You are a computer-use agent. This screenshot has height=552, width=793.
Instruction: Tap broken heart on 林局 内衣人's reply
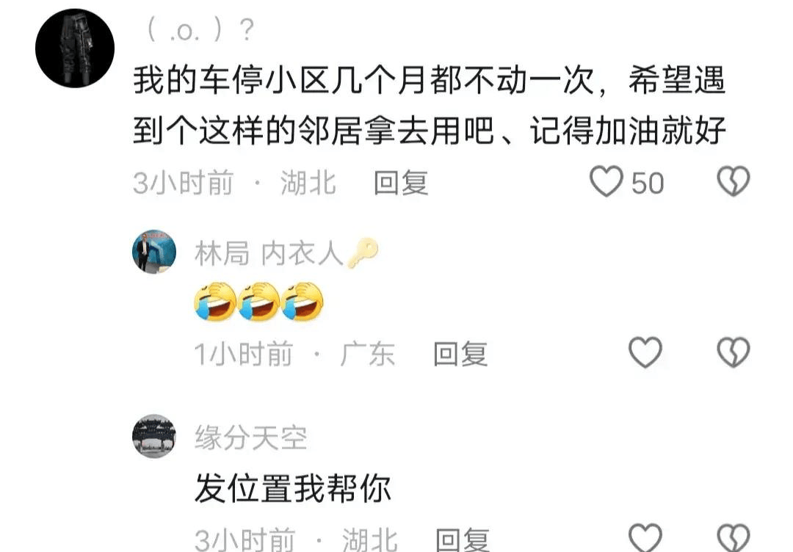pyautogui.click(x=734, y=352)
